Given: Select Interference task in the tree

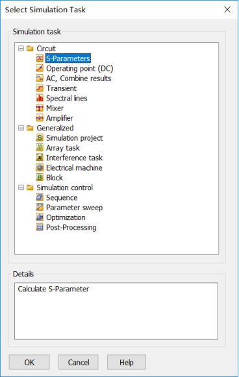Looking at the screenshot, I should coord(74,158).
